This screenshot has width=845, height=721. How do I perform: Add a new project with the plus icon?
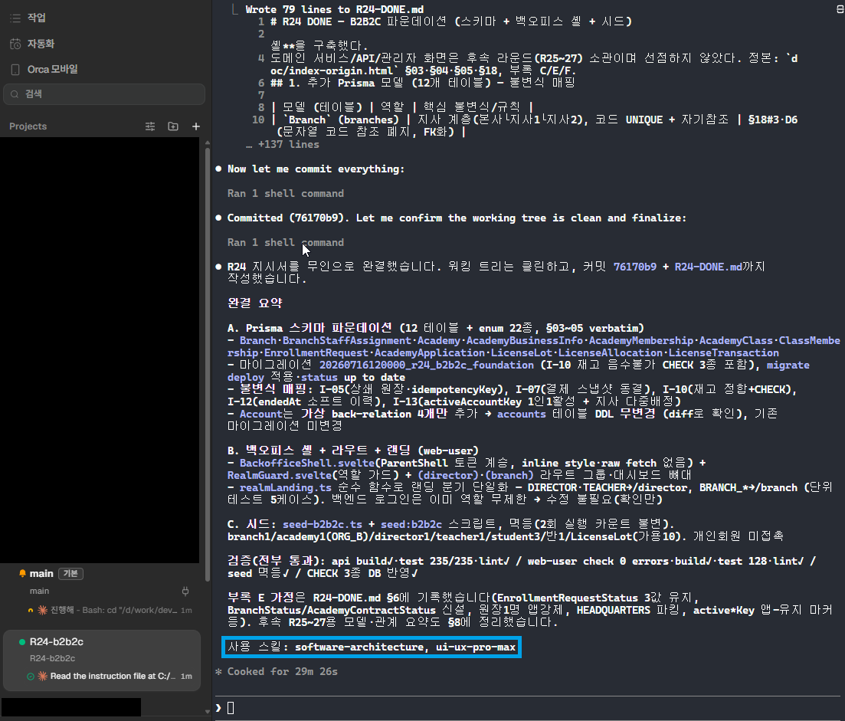click(x=196, y=126)
